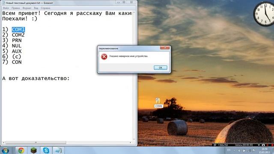Click the 1366x768 resolution recorder label
This screenshot has width=274, height=154.
[223, 145]
